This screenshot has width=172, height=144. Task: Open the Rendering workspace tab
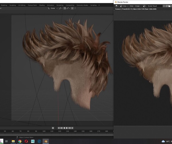pos(60,5)
